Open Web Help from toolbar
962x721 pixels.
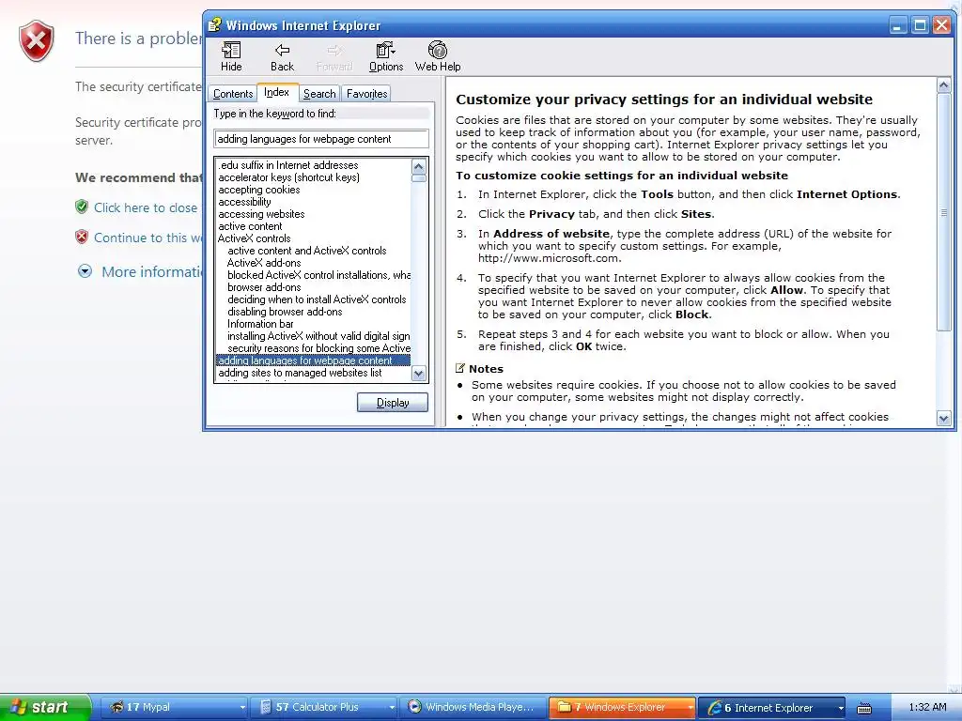[x=438, y=56]
